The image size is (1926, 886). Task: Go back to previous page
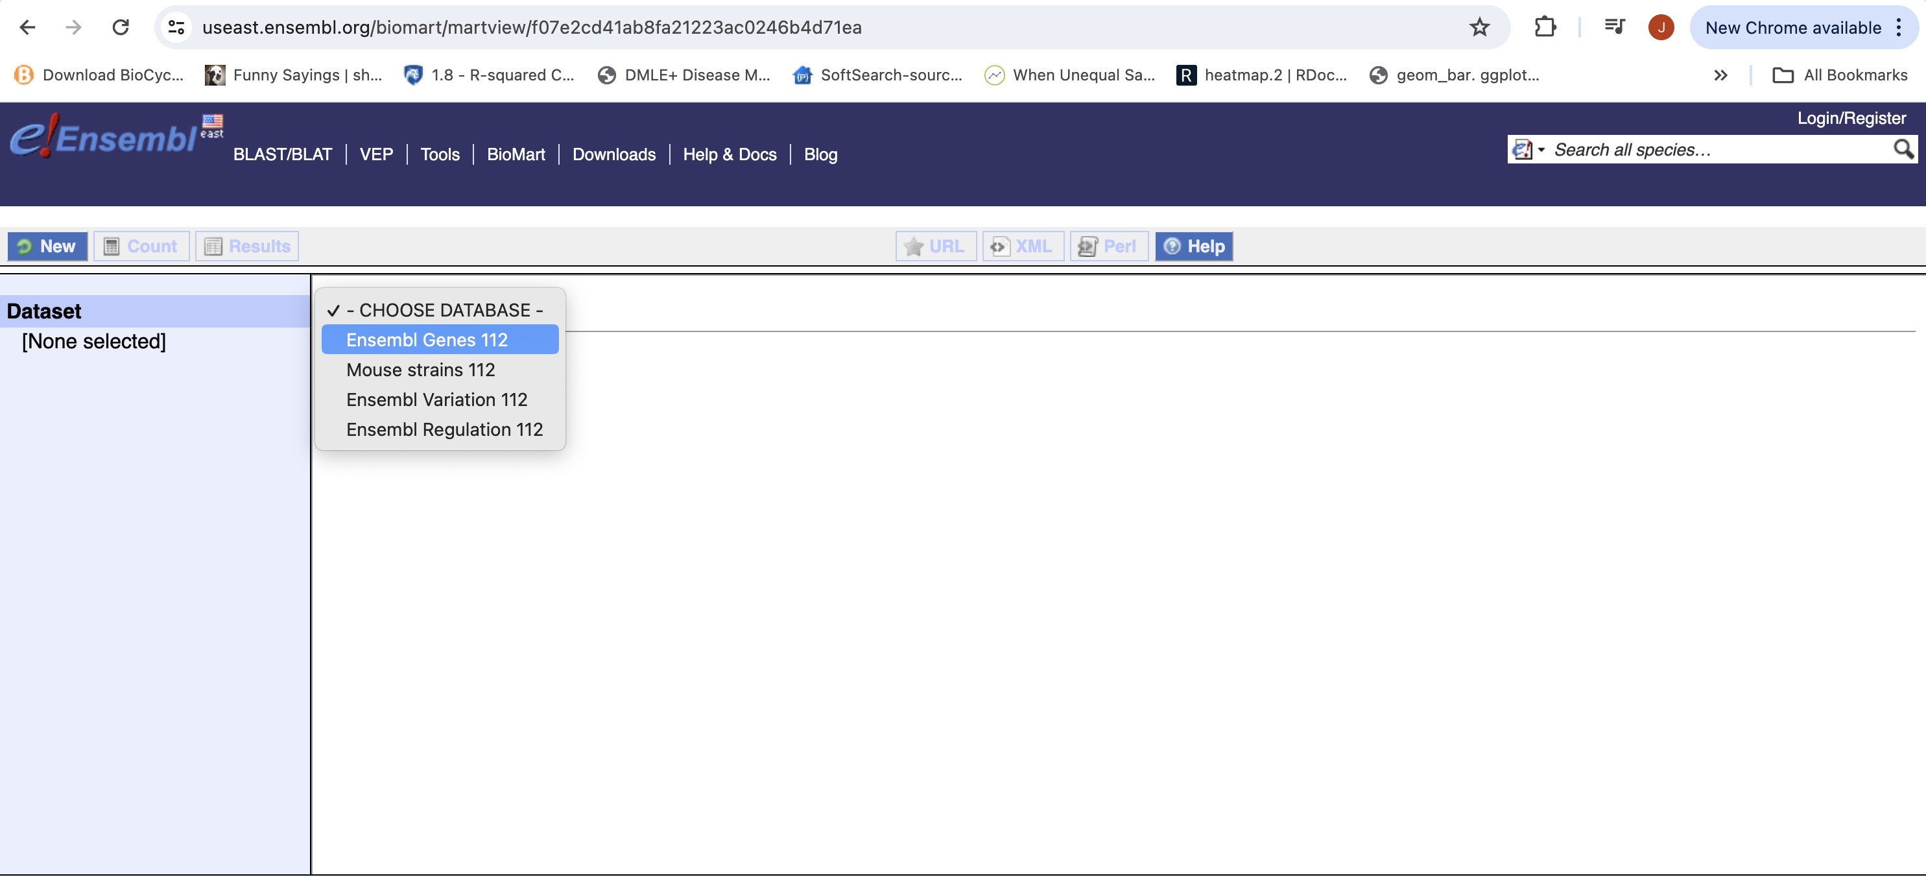tap(28, 28)
